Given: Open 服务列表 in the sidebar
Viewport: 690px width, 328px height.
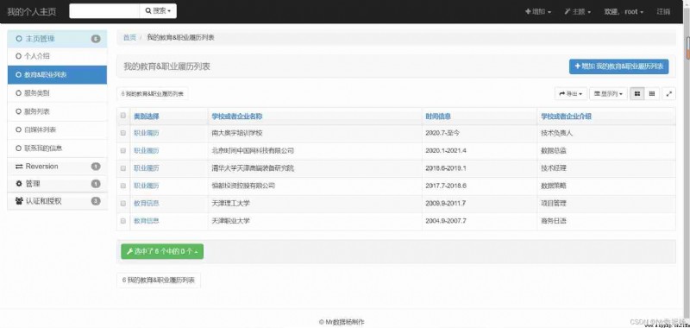Looking at the screenshot, I should click(x=57, y=112).
